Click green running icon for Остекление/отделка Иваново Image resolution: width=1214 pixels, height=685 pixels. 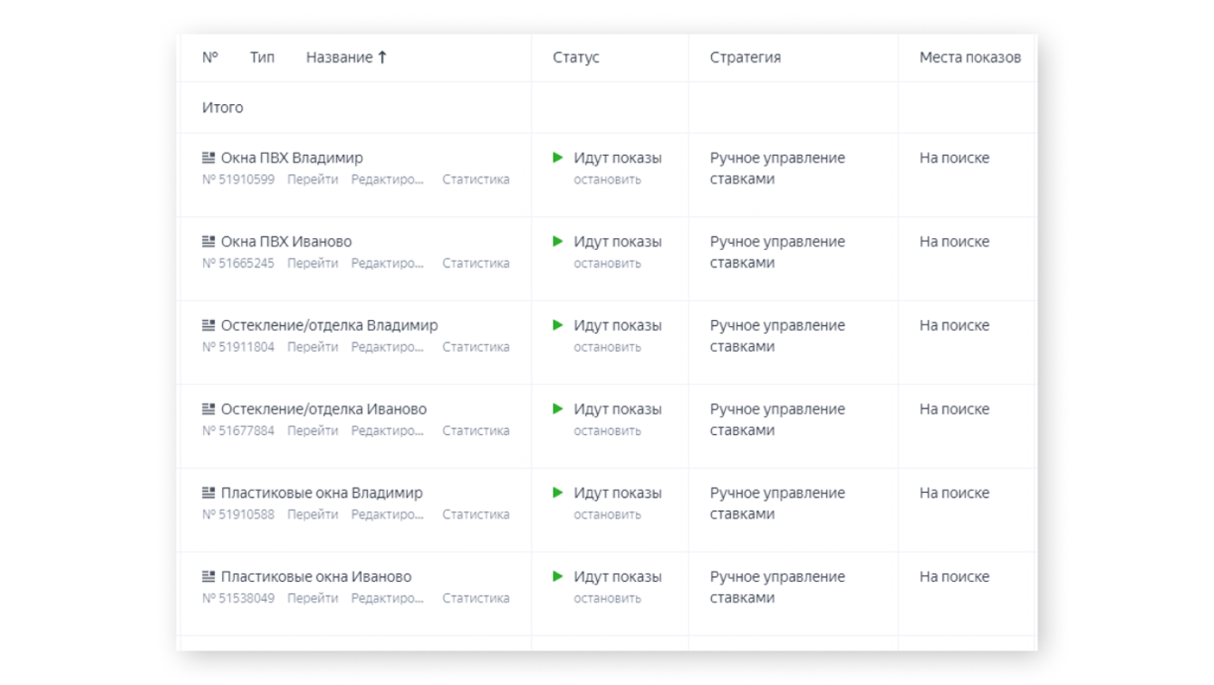[x=558, y=410]
